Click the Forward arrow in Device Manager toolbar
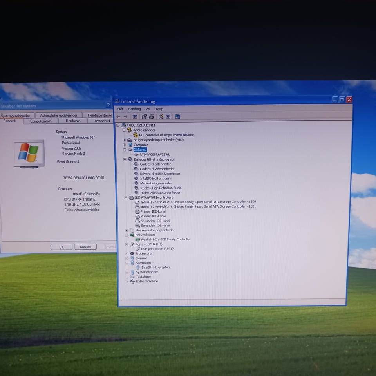The width and height of the screenshot is (376, 376). point(125,117)
